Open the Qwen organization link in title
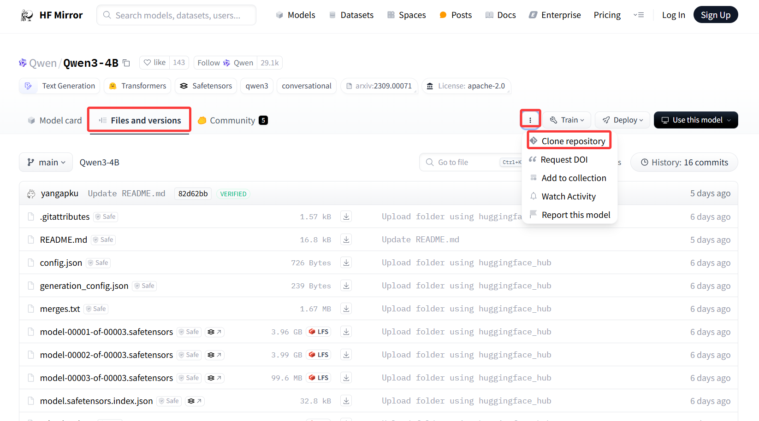759x421 pixels. 42,63
